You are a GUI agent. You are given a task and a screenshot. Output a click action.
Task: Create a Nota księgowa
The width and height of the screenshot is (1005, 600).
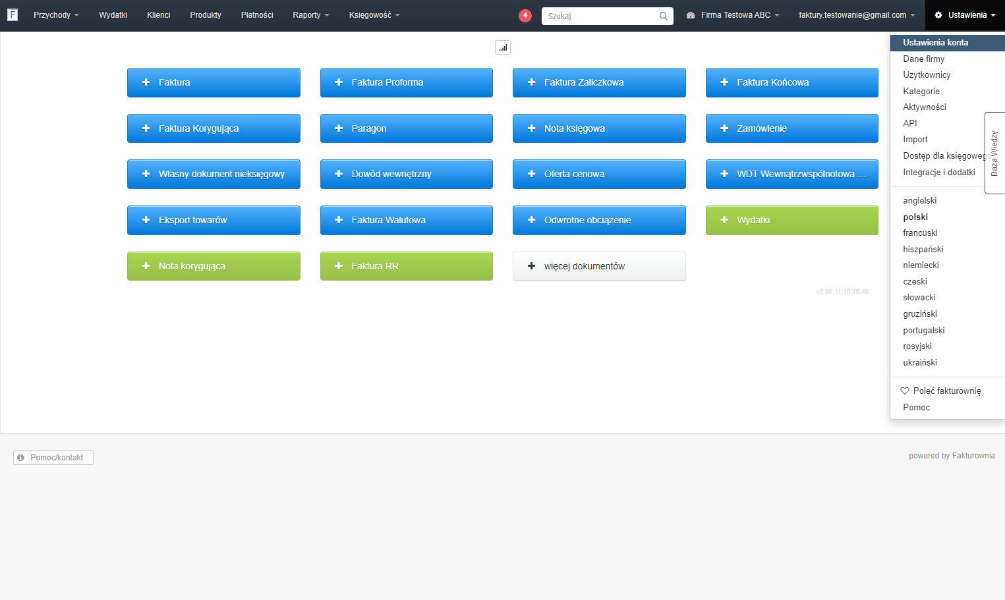(x=599, y=128)
